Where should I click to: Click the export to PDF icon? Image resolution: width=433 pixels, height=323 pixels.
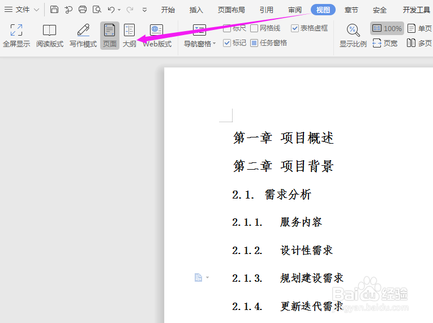click(68, 10)
